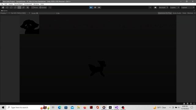Select the Scale tool in toolbar
The height and width of the screenshot is (110, 196).
pyautogui.click(x=15, y=7)
